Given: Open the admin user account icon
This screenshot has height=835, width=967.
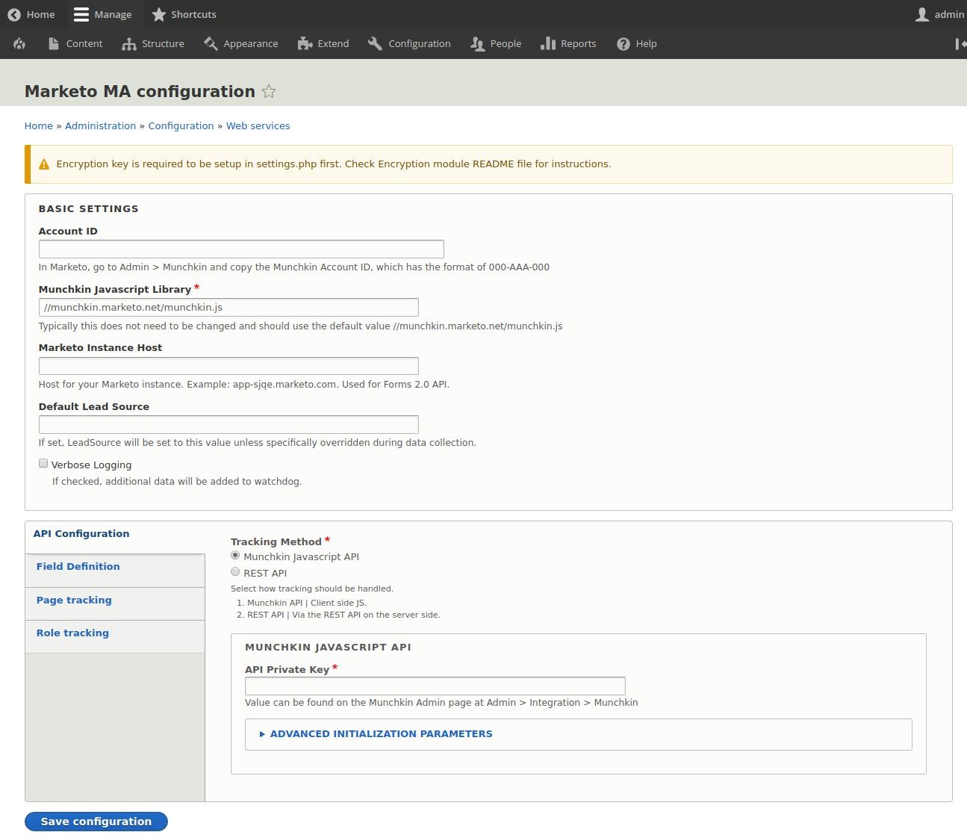Looking at the screenshot, I should point(923,14).
